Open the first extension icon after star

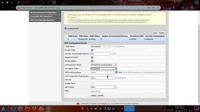click(164, 8)
